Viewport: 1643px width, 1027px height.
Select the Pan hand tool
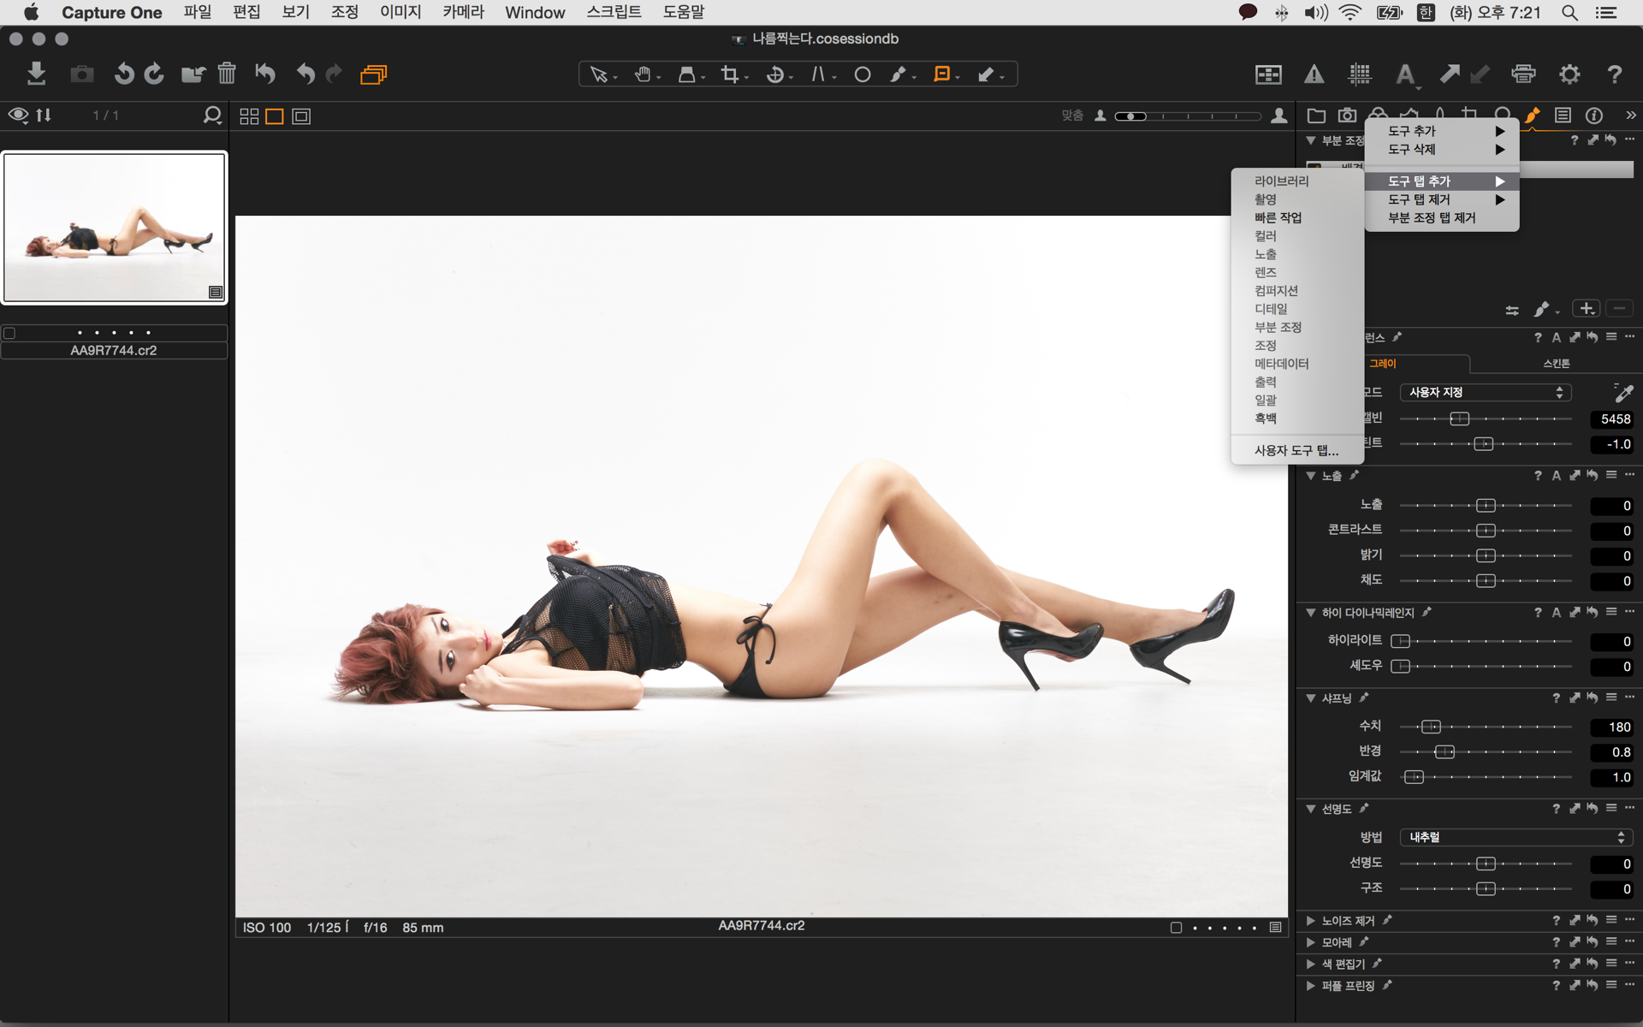click(x=643, y=74)
